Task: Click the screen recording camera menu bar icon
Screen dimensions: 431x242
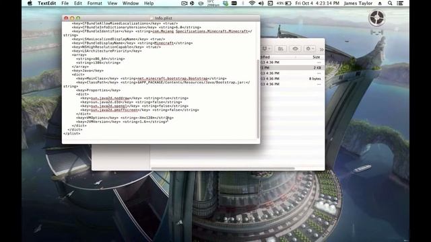Action: (x=184, y=3)
